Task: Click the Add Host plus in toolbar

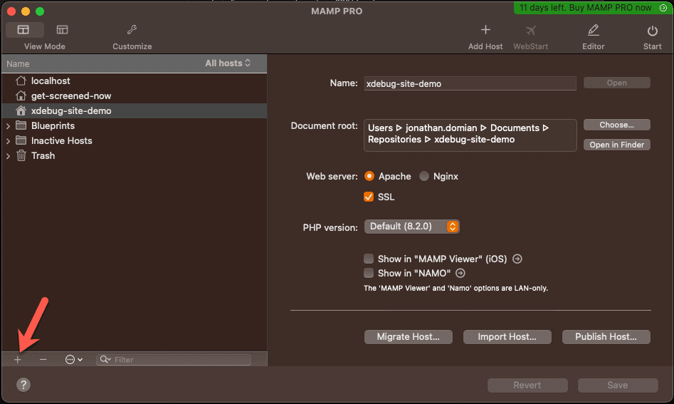Action: (x=485, y=30)
